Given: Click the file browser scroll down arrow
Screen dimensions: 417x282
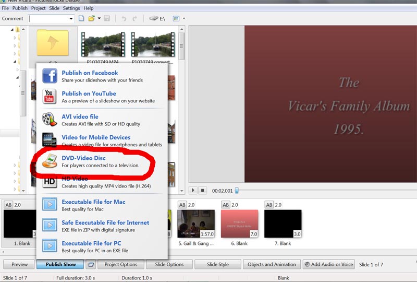Looking at the screenshot, I should [x=182, y=191].
